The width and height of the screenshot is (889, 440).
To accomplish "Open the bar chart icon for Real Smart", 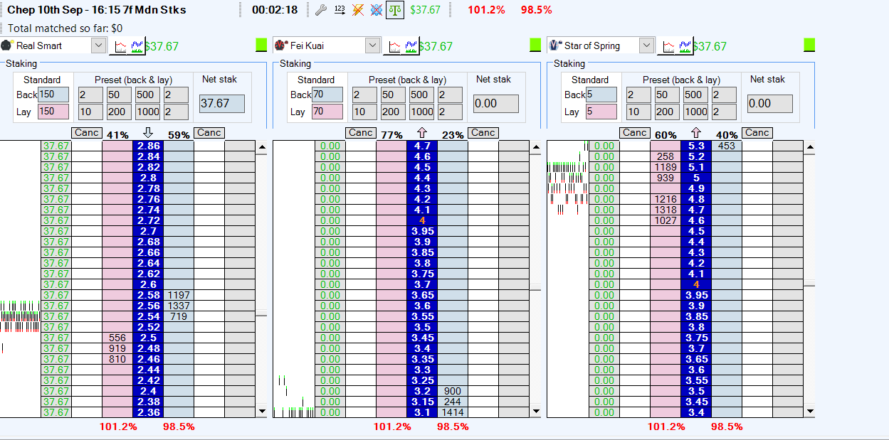I will pyautogui.click(x=136, y=46).
